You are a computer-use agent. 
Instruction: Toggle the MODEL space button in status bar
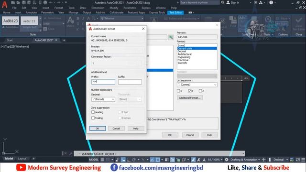coord(94,160)
